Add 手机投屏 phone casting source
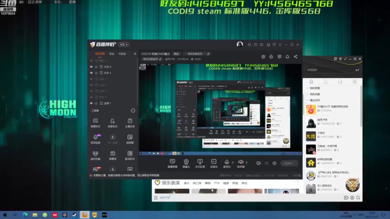 point(200,164)
